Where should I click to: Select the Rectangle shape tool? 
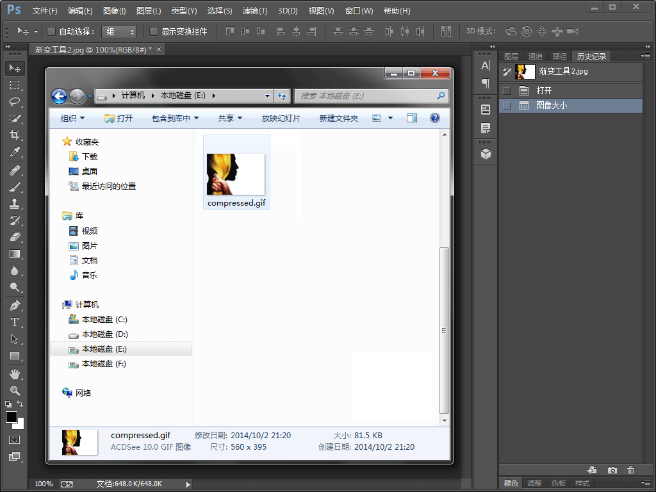[15, 356]
